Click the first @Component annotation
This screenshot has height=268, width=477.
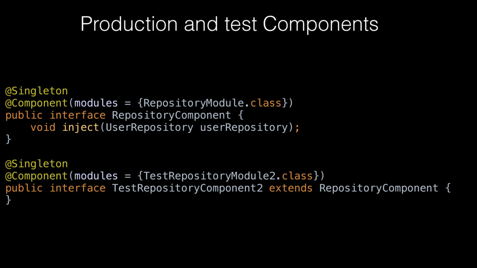tap(36, 103)
